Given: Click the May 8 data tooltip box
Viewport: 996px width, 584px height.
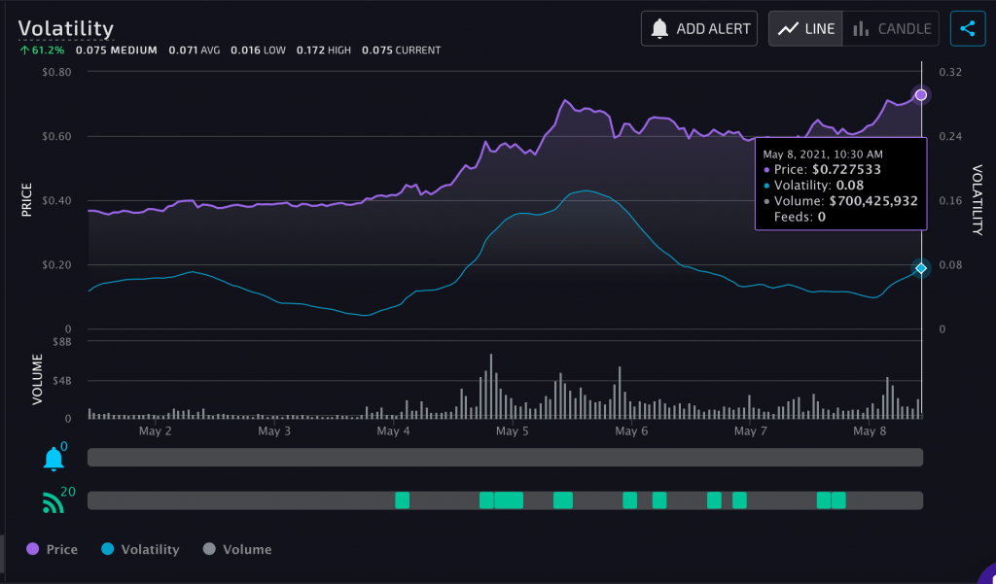Looking at the screenshot, I should (840, 185).
